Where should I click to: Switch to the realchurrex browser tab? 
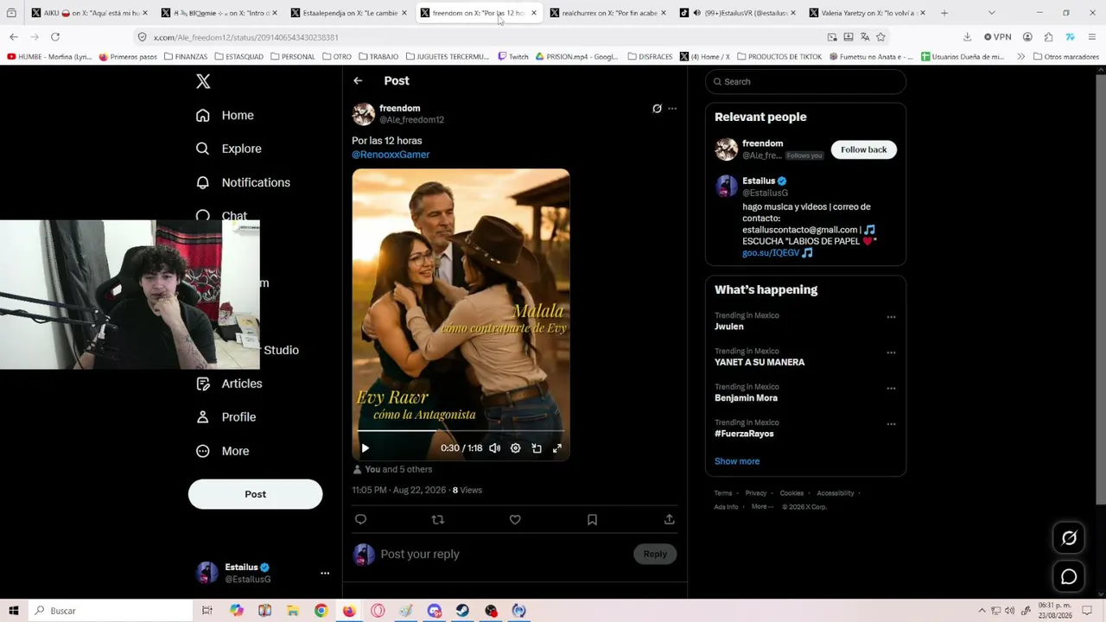tap(608, 13)
